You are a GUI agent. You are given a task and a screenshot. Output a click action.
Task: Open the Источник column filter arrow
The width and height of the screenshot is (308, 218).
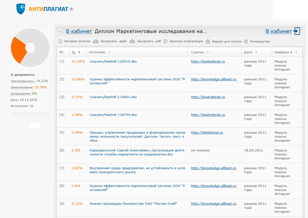109,52
